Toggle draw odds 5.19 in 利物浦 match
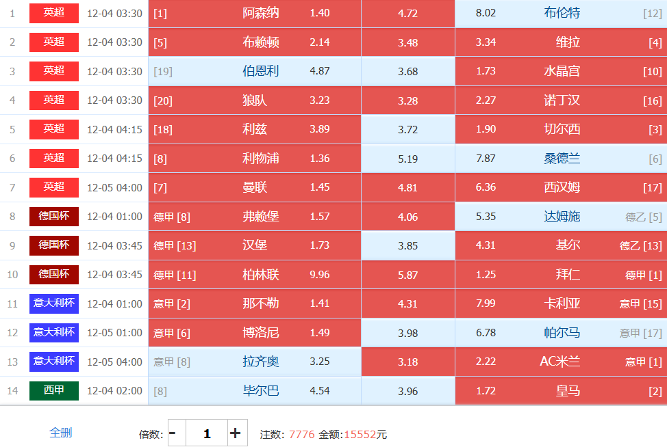Image resolution: width=667 pixels, height=447 pixels. pos(408,159)
